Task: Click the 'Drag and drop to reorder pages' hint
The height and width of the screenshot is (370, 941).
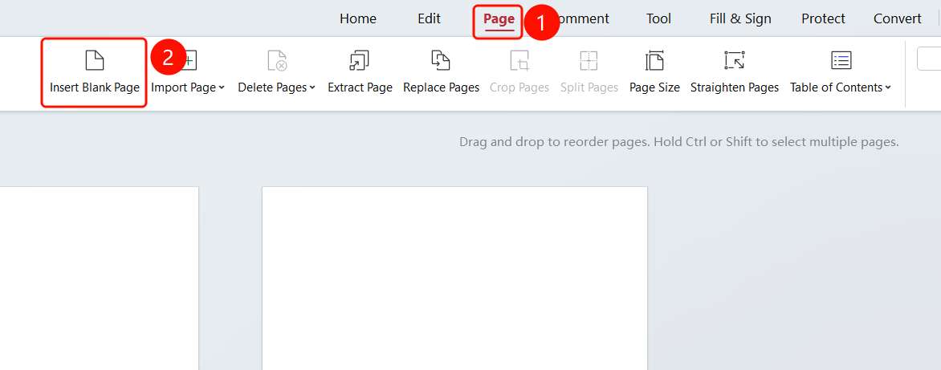Action: click(678, 142)
